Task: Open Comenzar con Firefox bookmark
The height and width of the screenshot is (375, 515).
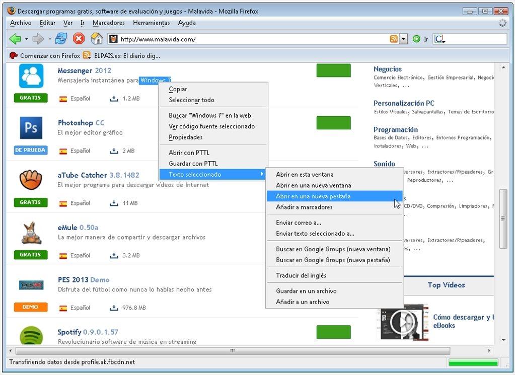Action: [45, 56]
